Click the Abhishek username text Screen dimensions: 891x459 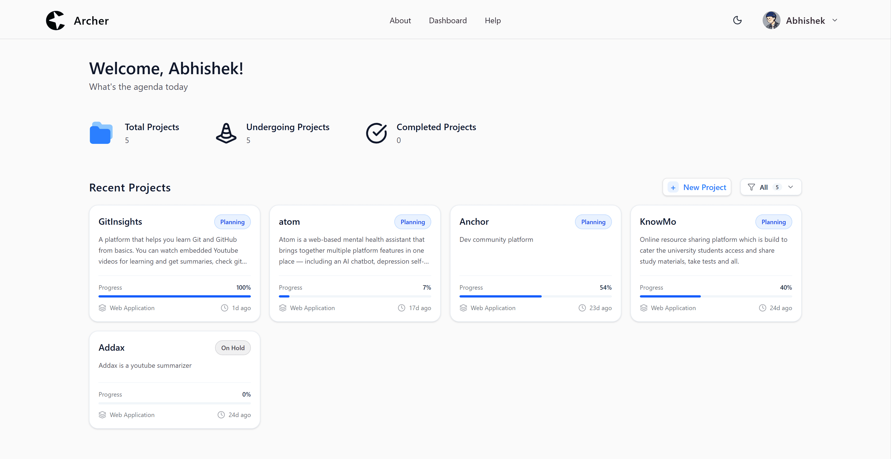point(805,20)
